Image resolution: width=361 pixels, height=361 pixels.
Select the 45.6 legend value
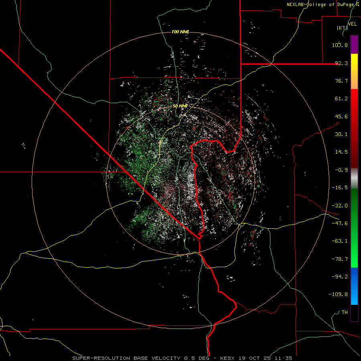click(341, 116)
